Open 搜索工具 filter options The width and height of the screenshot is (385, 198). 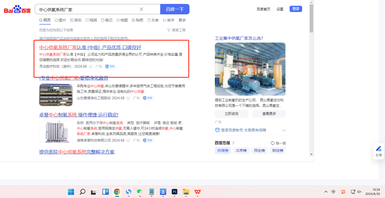176,30
